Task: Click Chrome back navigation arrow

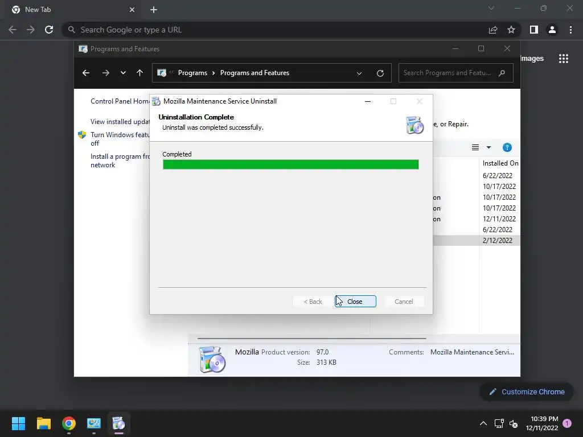Action: pos(13,30)
